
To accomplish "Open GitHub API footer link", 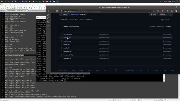I will 148,70.
